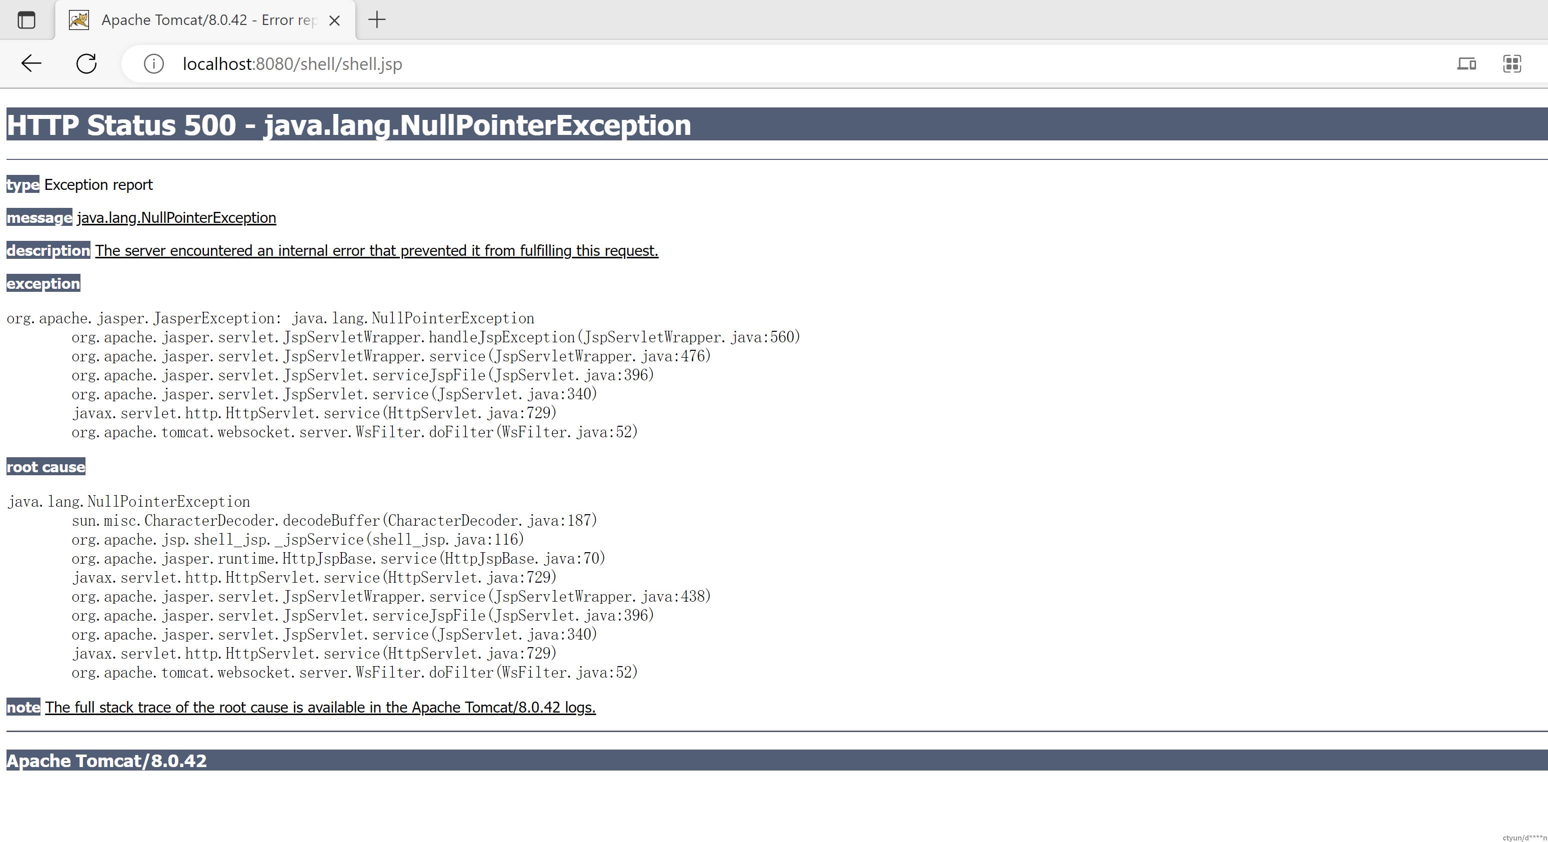
Task: Click the JasperException: java.lang.NullPointerException line
Action: (x=270, y=318)
